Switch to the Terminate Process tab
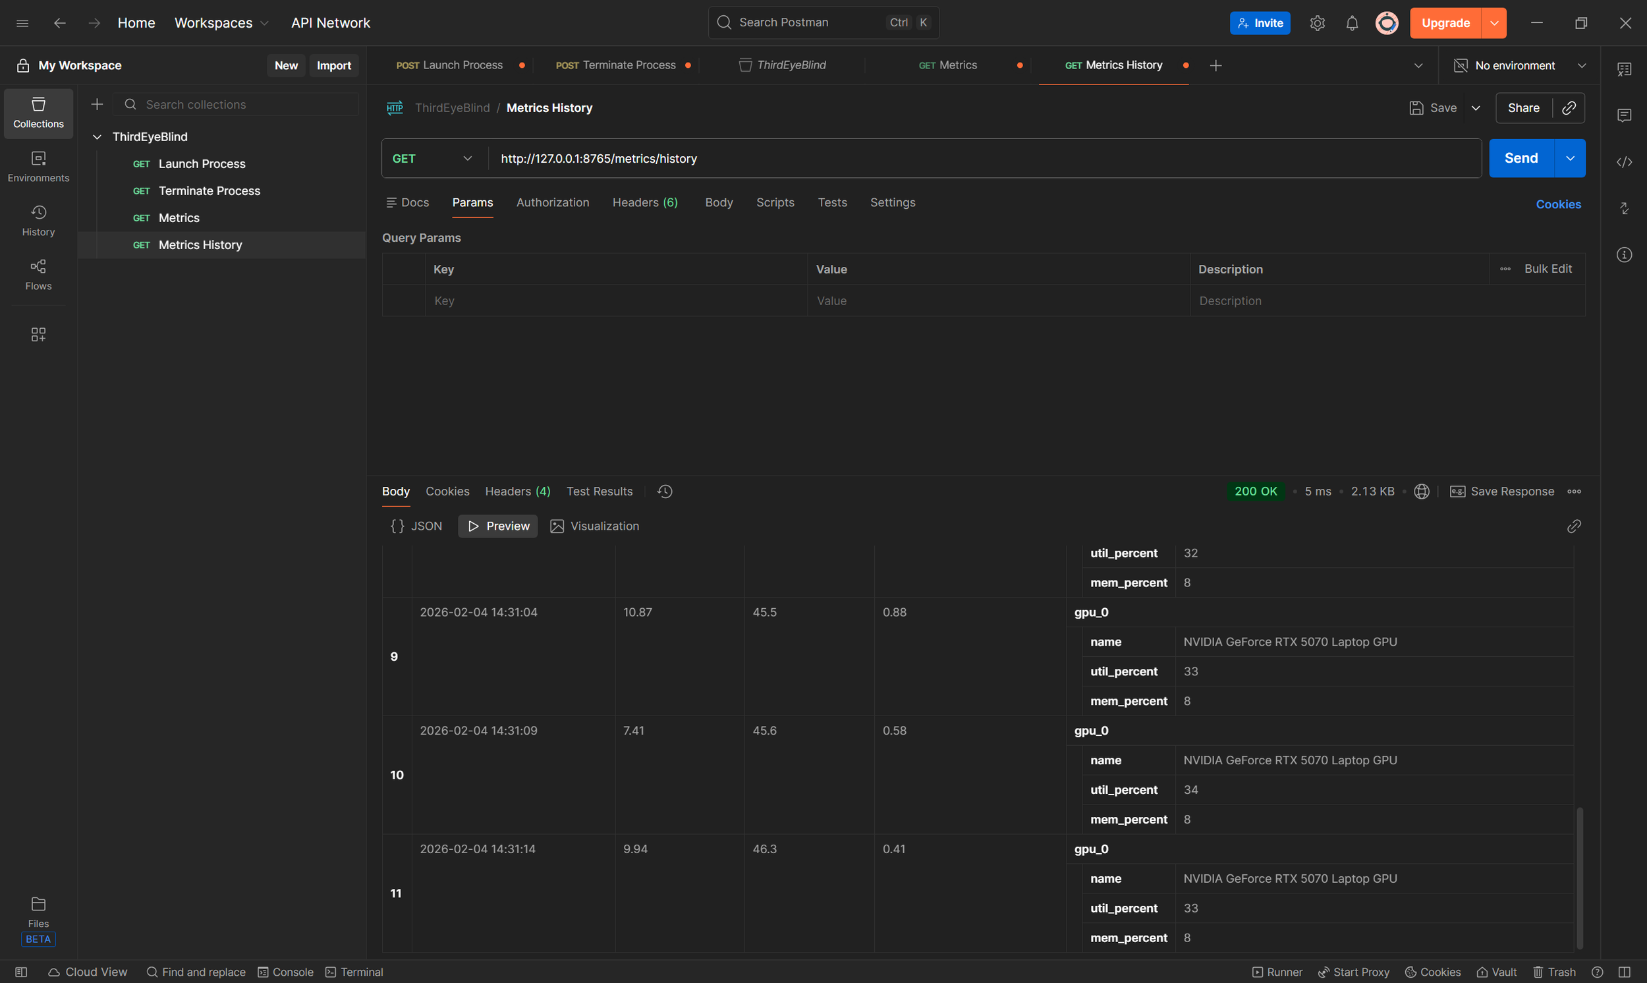The image size is (1647, 983). (621, 65)
